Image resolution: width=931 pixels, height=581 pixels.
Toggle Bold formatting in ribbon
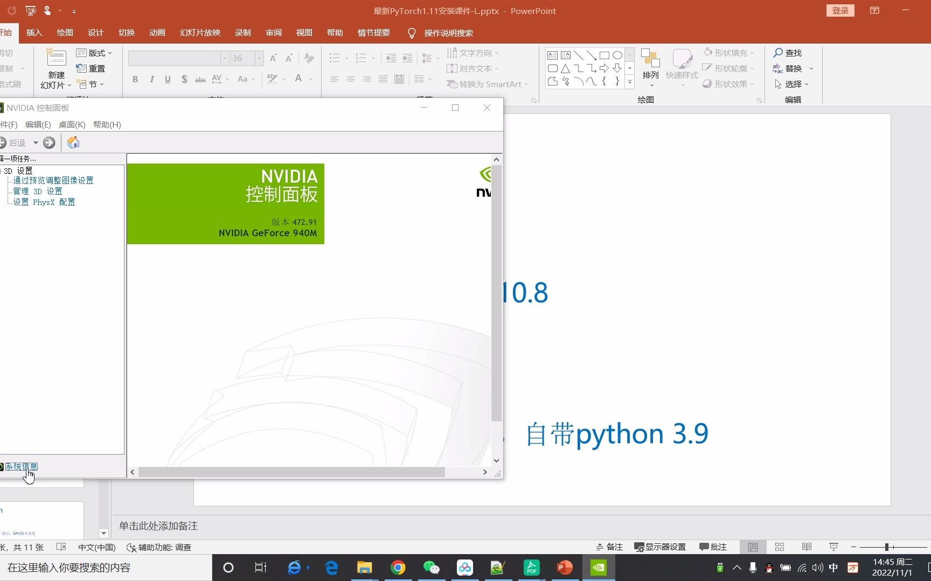pyautogui.click(x=135, y=79)
